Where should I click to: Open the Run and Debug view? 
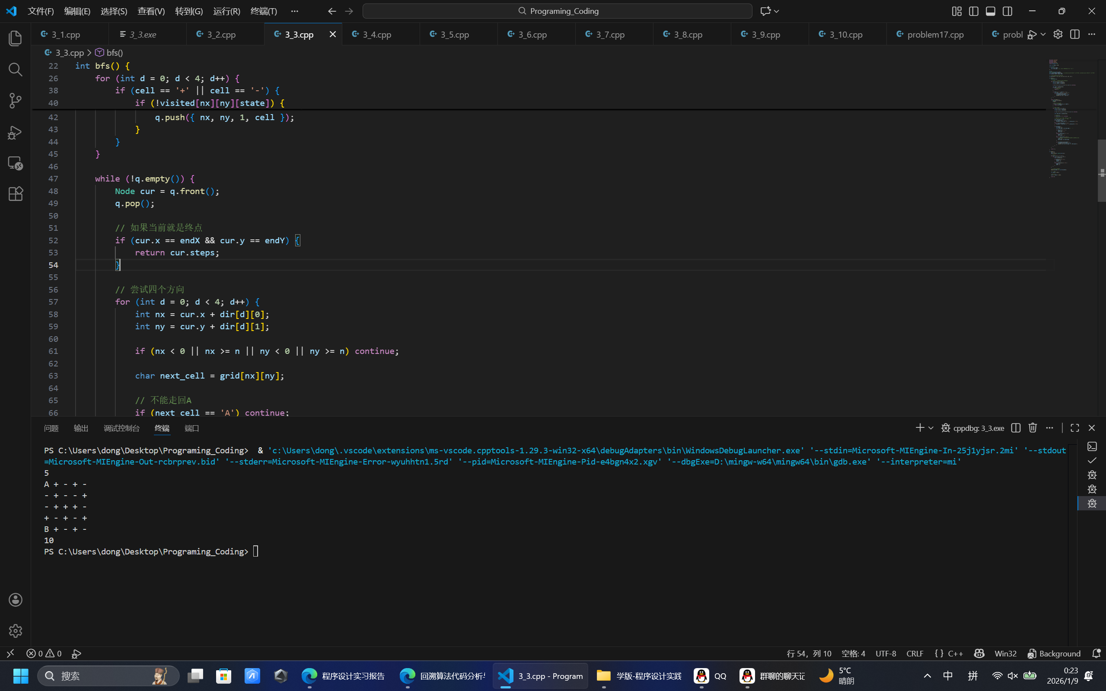point(15,132)
